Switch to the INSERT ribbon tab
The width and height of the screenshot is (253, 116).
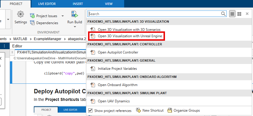tap(78, 4)
